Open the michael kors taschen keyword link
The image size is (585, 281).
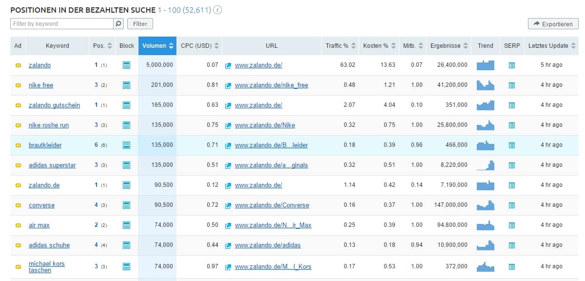click(47, 267)
